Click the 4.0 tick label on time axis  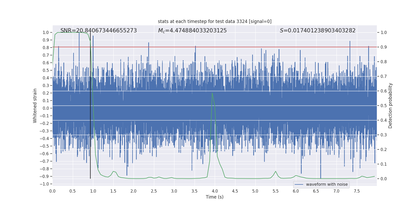click(x=215, y=191)
